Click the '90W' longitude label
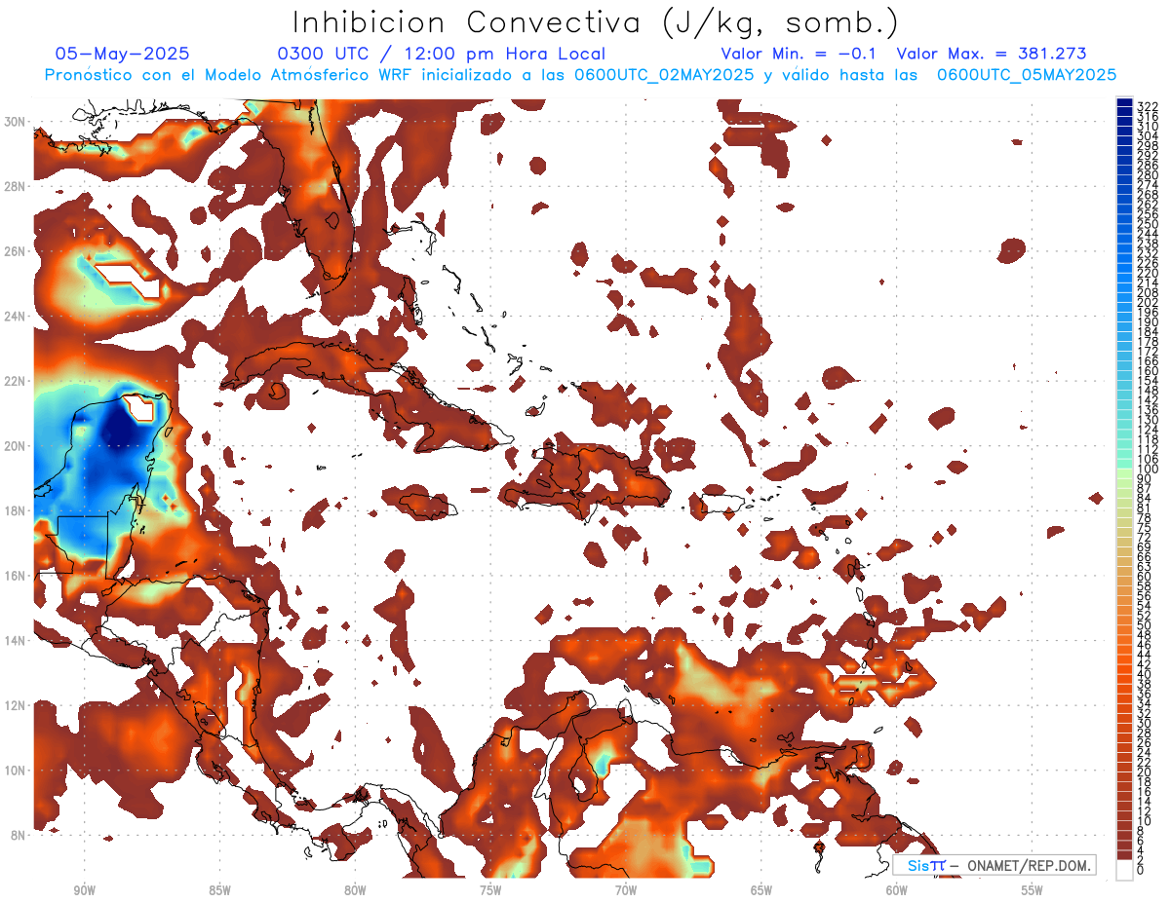 coord(84,890)
